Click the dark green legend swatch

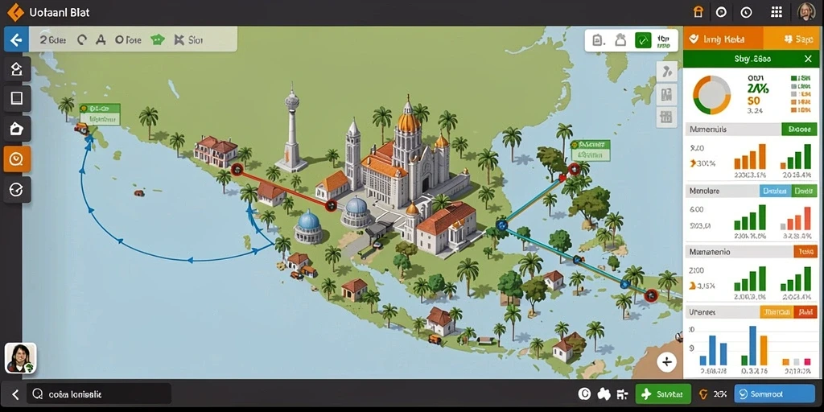coord(793,78)
